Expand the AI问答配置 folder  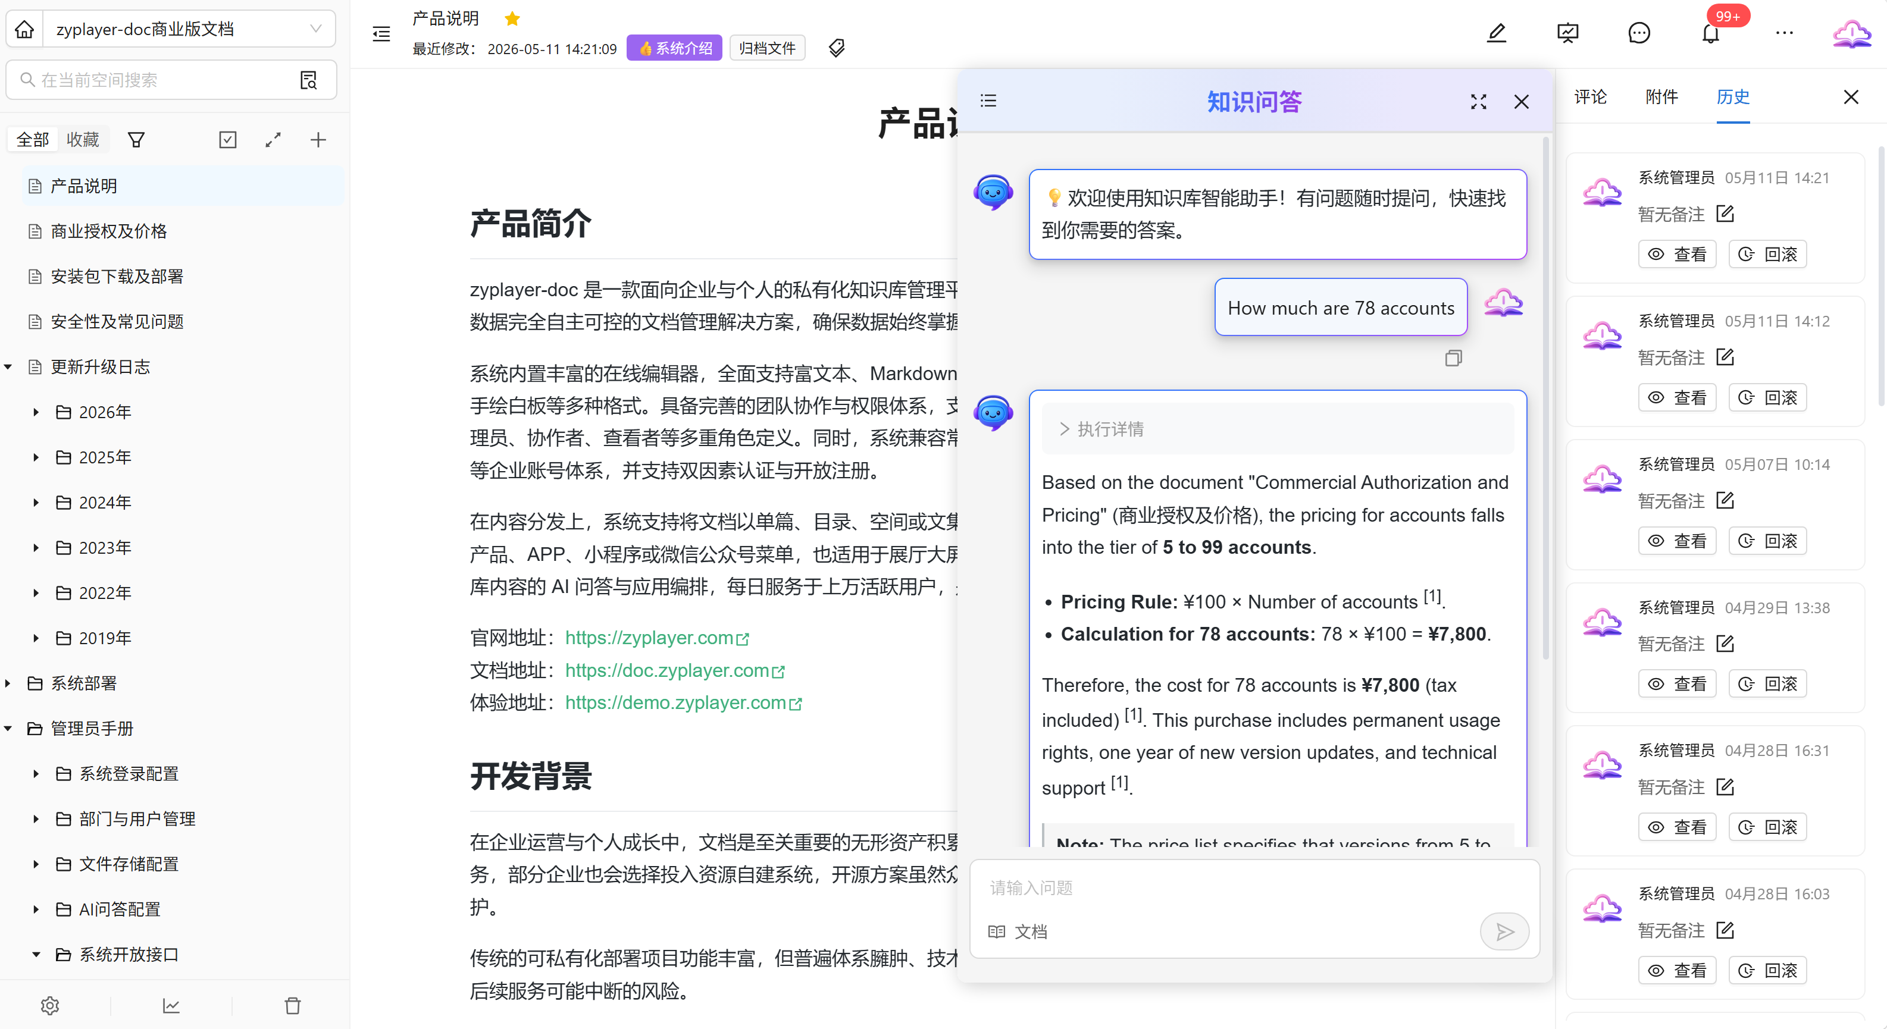[35, 909]
